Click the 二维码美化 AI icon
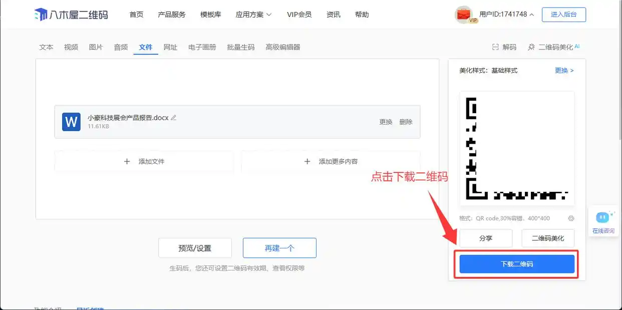Image resolution: width=622 pixels, height=310 pixels. [x=531, y=47]
